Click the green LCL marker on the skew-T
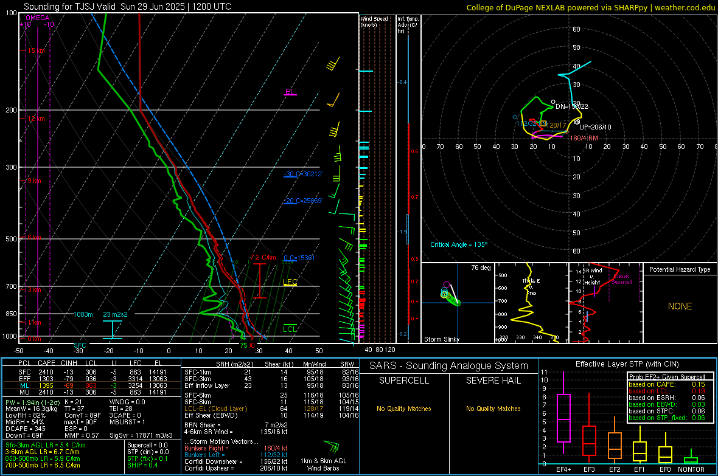The image size is (718, 476). click(x=290, y=329)
